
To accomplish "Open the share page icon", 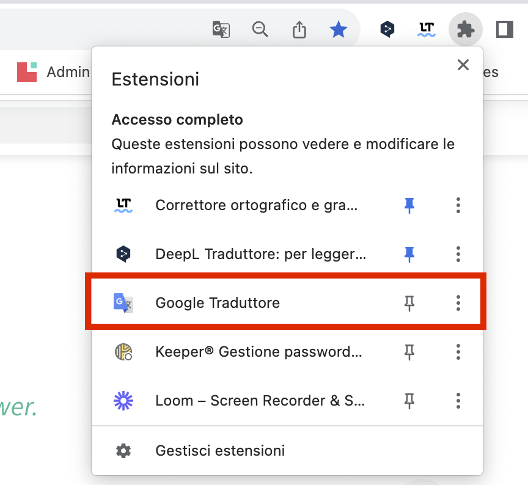I will [x=299, y=29].
